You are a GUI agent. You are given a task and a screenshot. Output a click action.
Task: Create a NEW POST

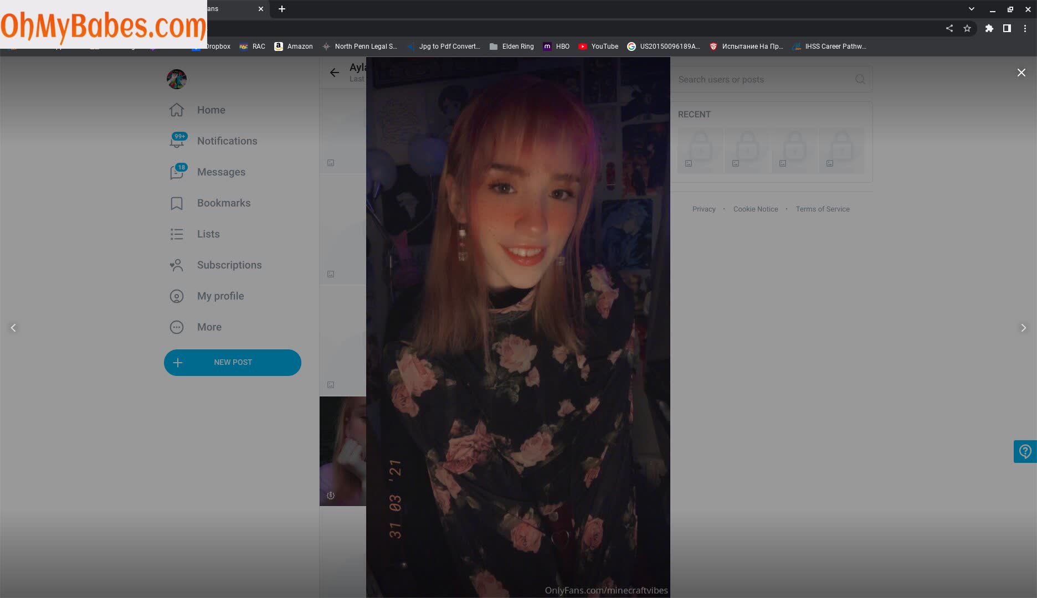tap(233, 362)
